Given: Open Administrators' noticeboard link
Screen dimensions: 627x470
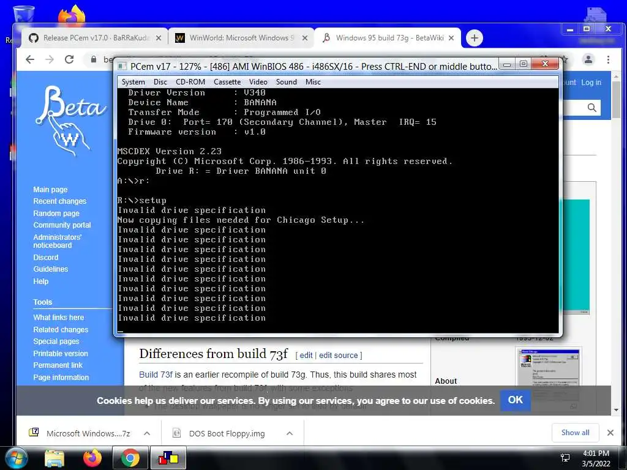Looking at the screenshot, I should pyautogui.click(x=57, y=241).
